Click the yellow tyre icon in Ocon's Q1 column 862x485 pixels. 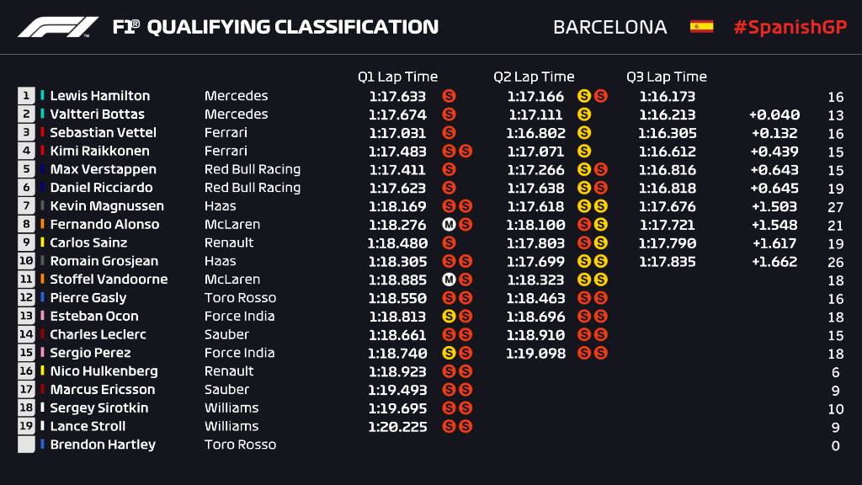449,317
